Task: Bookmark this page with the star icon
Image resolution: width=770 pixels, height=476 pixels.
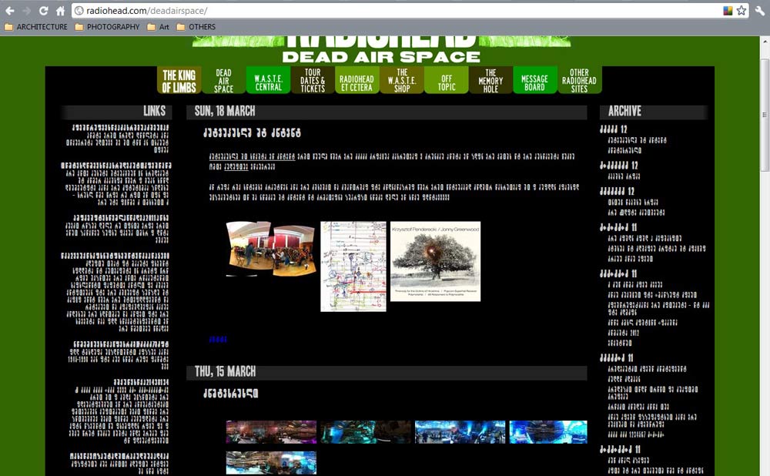Action: (741, 10)
